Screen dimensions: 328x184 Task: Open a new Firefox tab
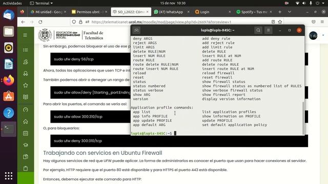point(280,12)
